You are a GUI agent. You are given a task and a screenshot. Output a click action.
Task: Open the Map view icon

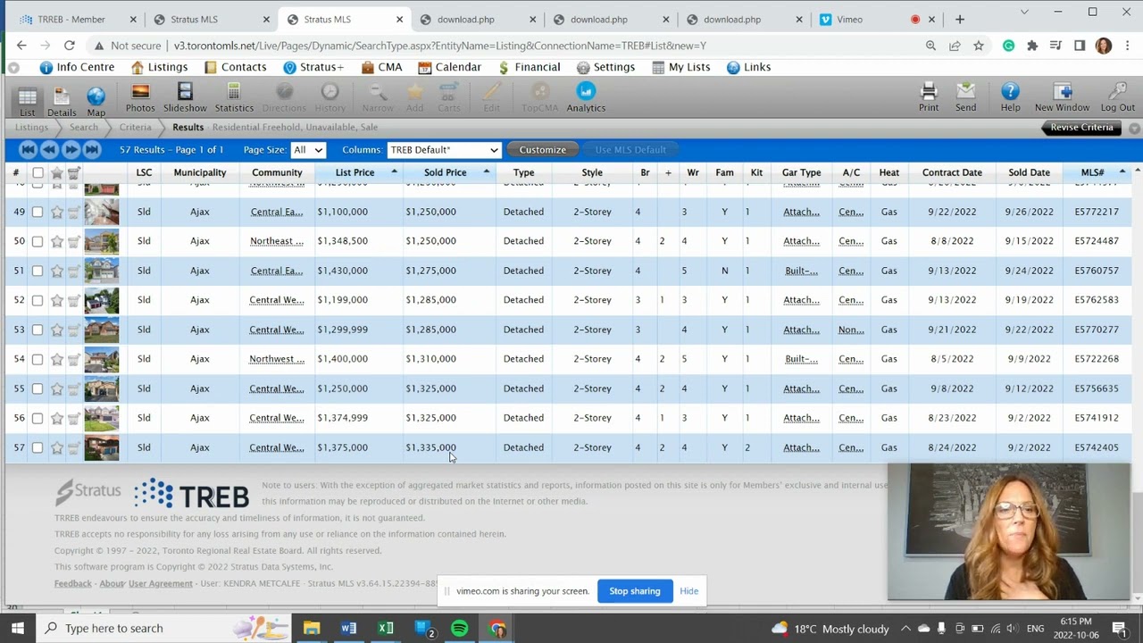tap(96, 99)
